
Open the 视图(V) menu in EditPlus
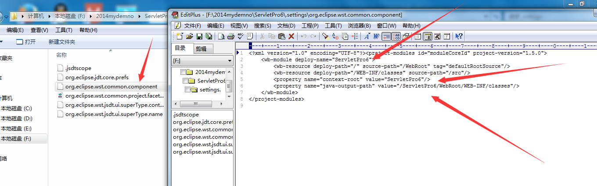pyautogui.click(x=239, y=26)
